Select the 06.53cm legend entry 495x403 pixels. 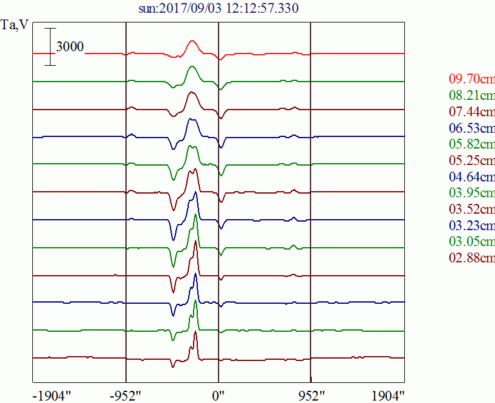tap(472, 128)
